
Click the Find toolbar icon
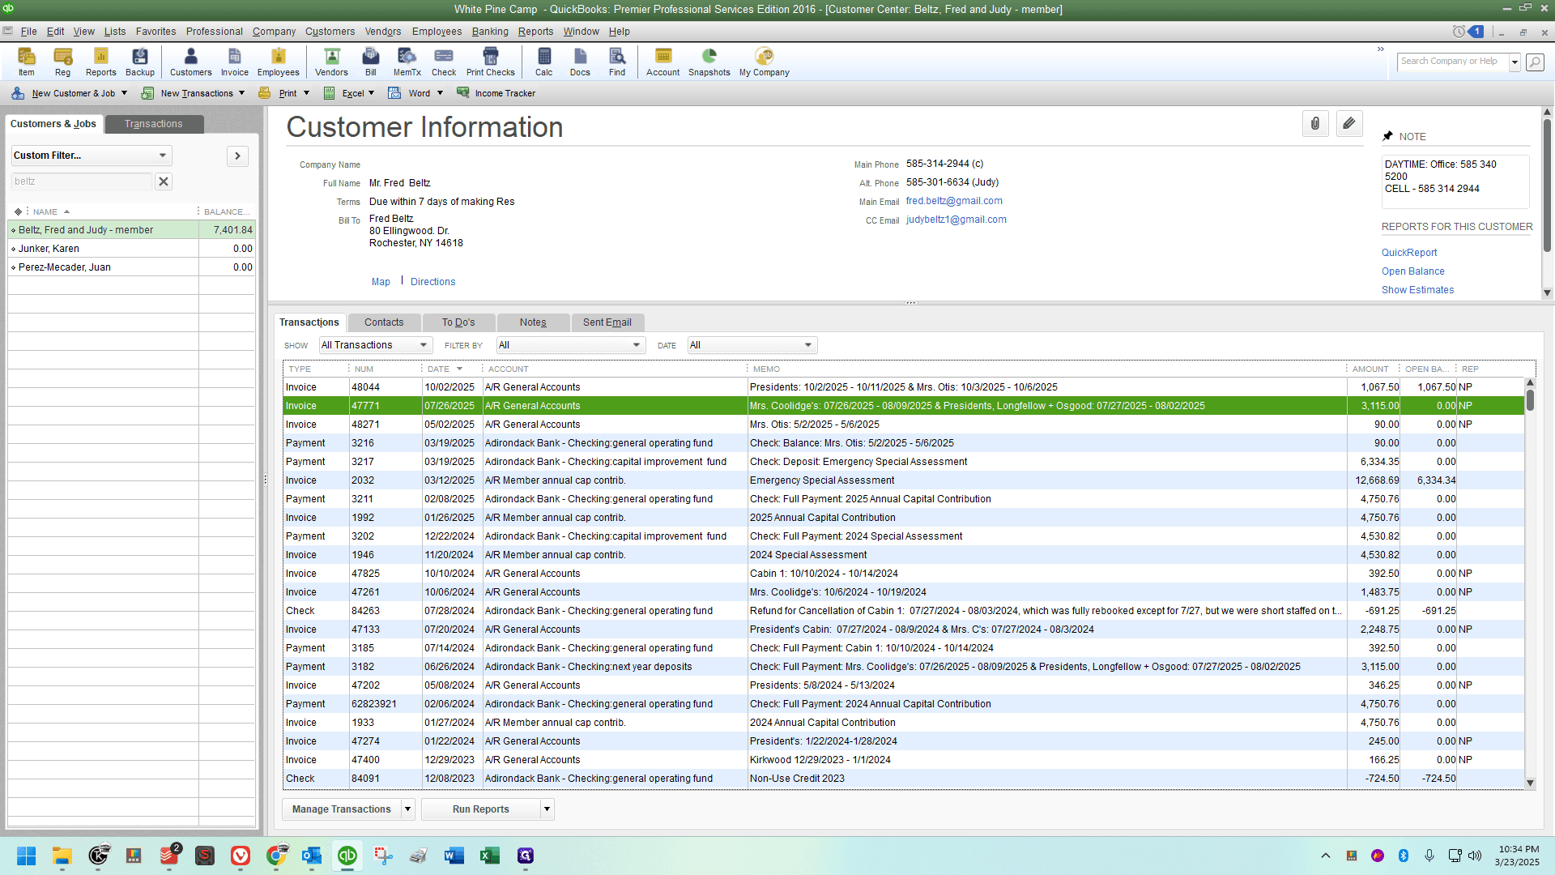click(x=617, y=62)
